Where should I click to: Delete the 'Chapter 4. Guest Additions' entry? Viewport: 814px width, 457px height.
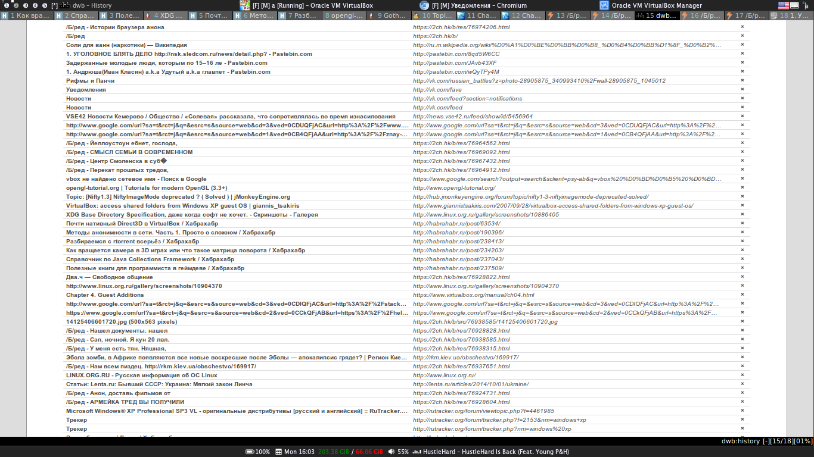[742, 295]
